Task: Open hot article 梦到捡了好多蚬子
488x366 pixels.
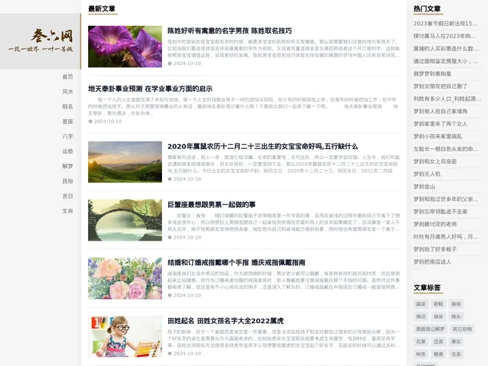Action: click(x=434, y=249)
